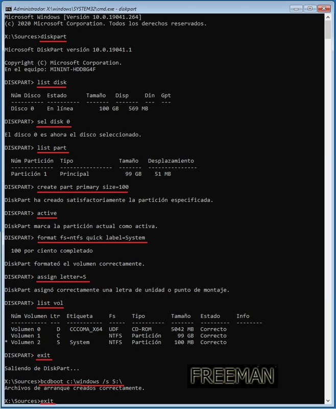Close the diskpart command prompt window
Screen dimensions: 336x409
point(324,9)
